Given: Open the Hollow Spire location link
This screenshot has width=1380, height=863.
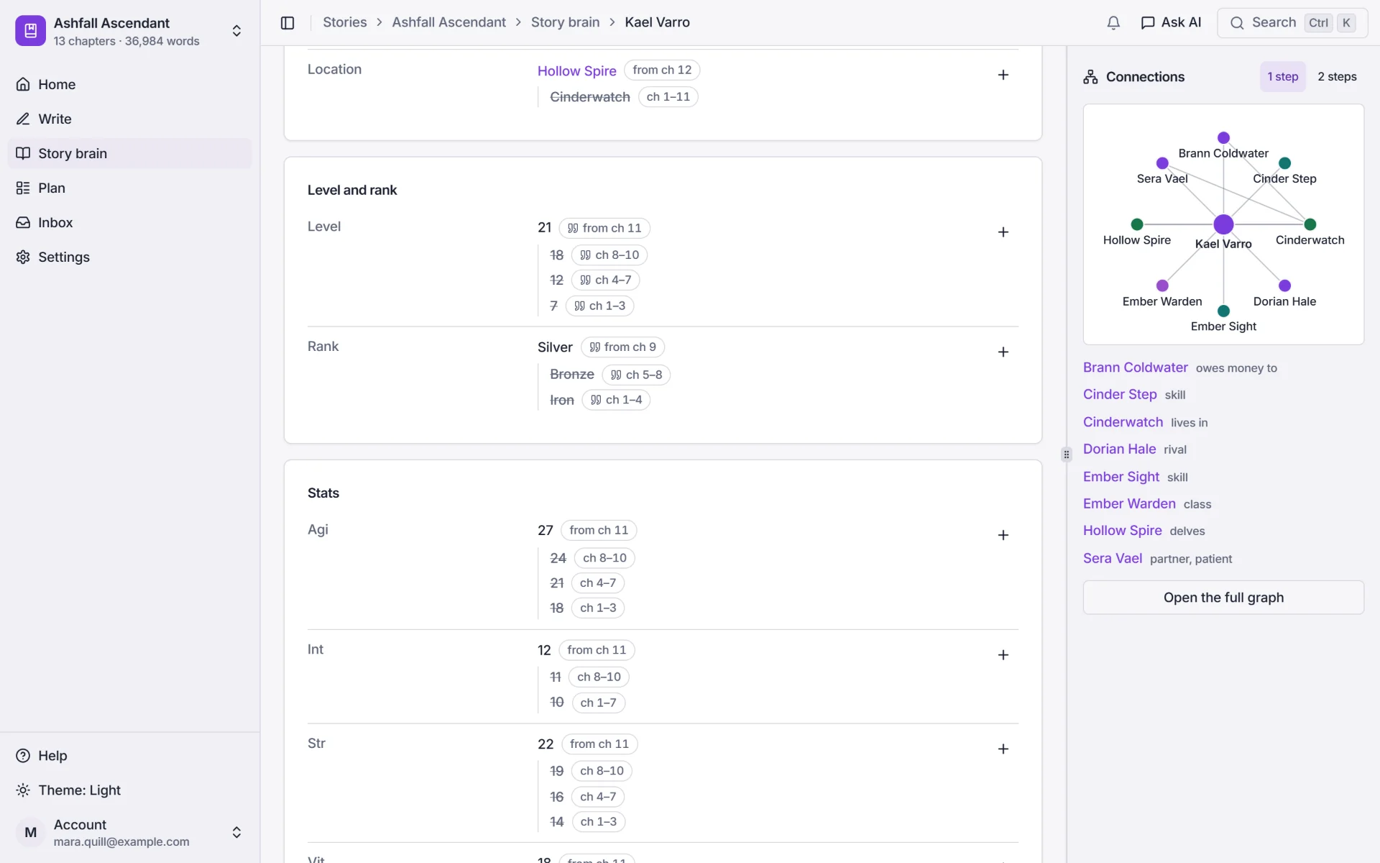Looking at the screenshot, I should 577,70.
